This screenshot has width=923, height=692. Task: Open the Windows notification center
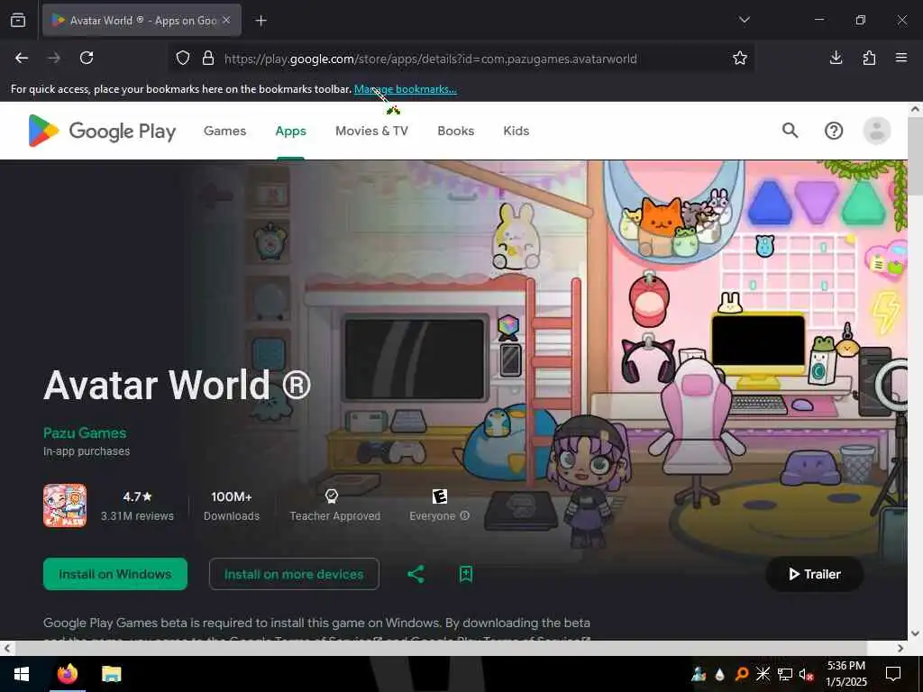point(893,674)
